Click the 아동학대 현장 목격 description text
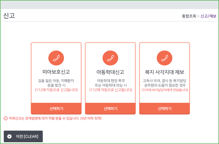This screenshot has height=144, width=219. (110, 81)
